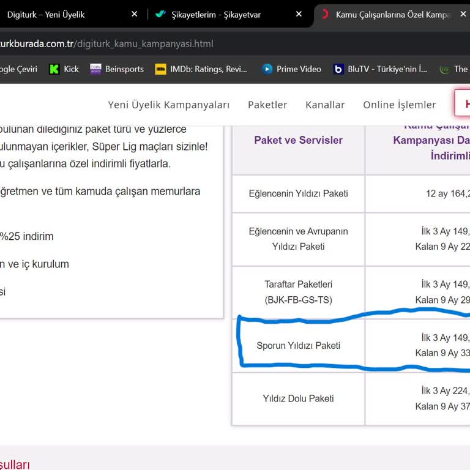Click the Taraftar Paketleri table row
470x470 pixels.
298,293
